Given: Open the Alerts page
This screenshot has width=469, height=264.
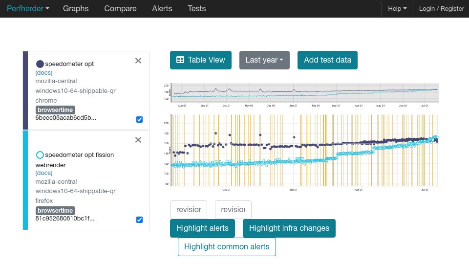Looking at the screenshot, I should pos(162,9).
